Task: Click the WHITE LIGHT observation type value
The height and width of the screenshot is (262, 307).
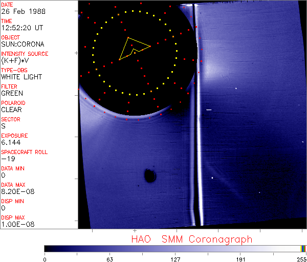Action: [21, 77]
